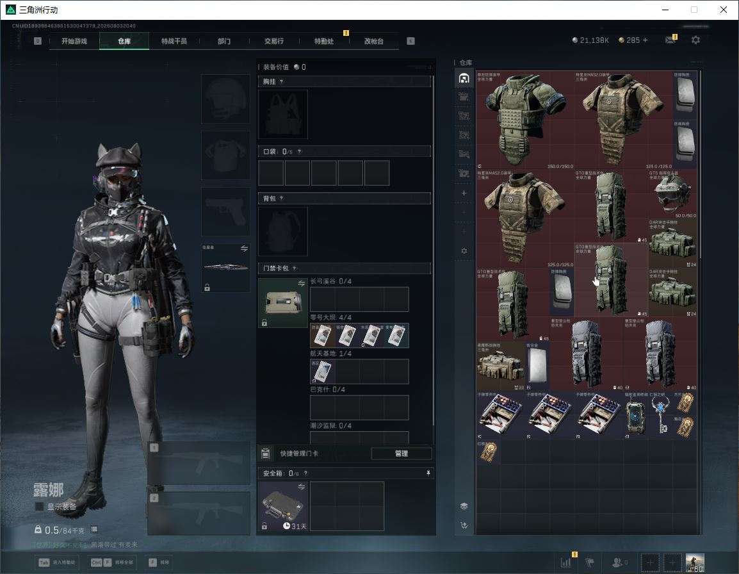Open the 开始游戏 tab
The image size is (739, 574).
(74, 41)
